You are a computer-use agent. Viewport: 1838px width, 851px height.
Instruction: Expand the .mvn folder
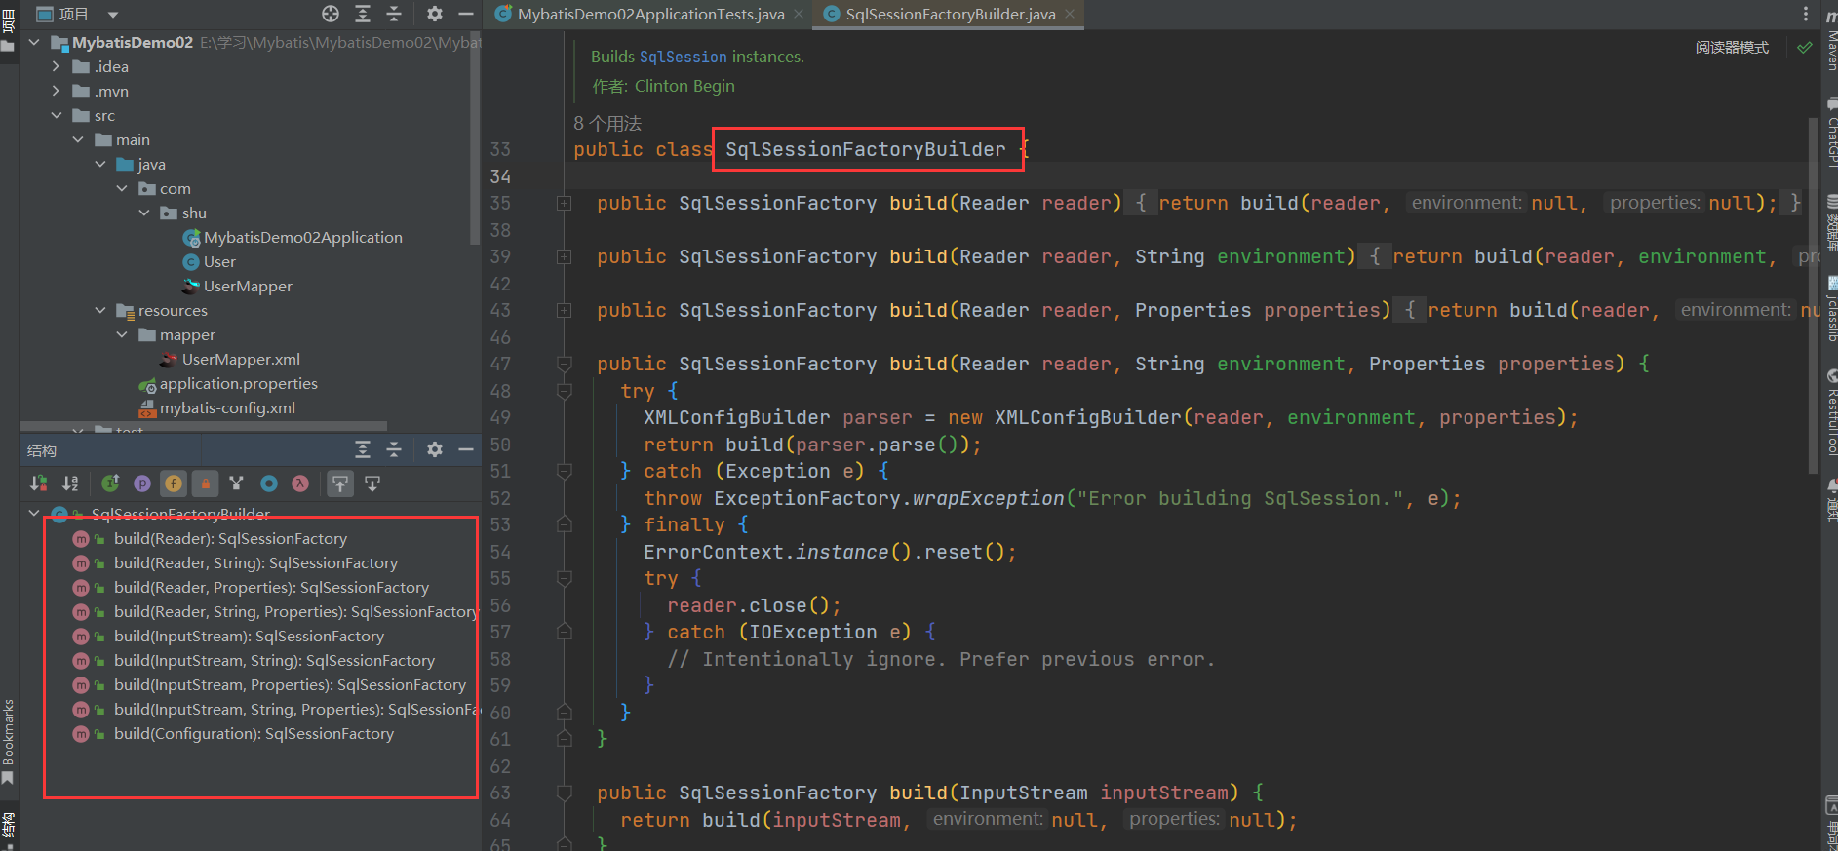pyautogui.click(x=56, y=91)
